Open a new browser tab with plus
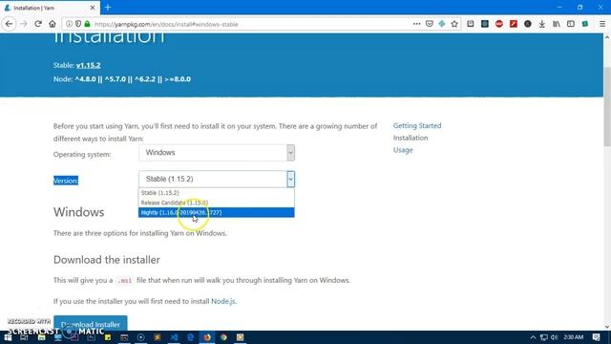Viewport: 611px width, 344px height. (108, 8)
